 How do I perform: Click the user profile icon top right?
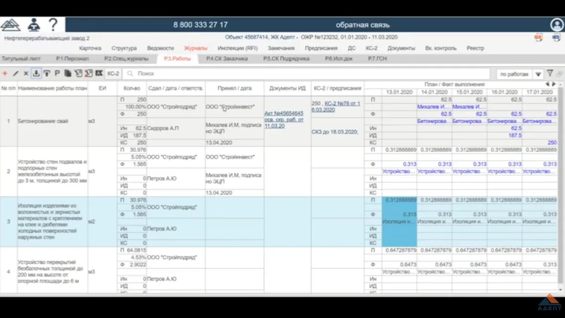(x=556, y=24)
